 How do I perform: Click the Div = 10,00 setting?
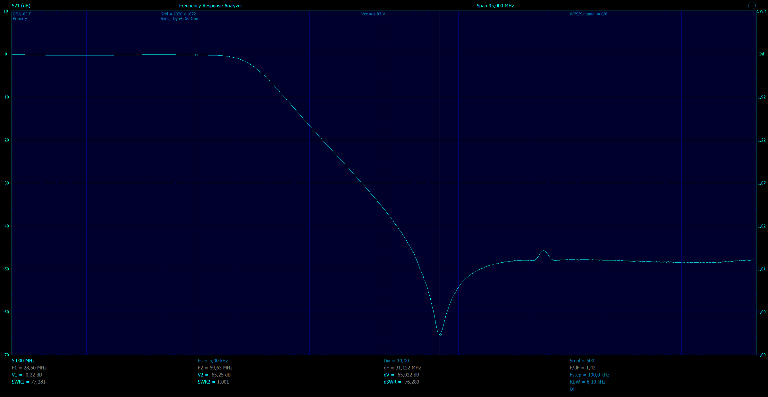pyautogui.click(x=396, y=361)
